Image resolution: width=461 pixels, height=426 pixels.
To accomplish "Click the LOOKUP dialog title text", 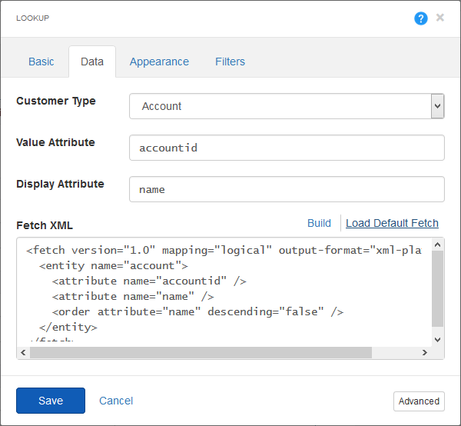I will point(32,18).
